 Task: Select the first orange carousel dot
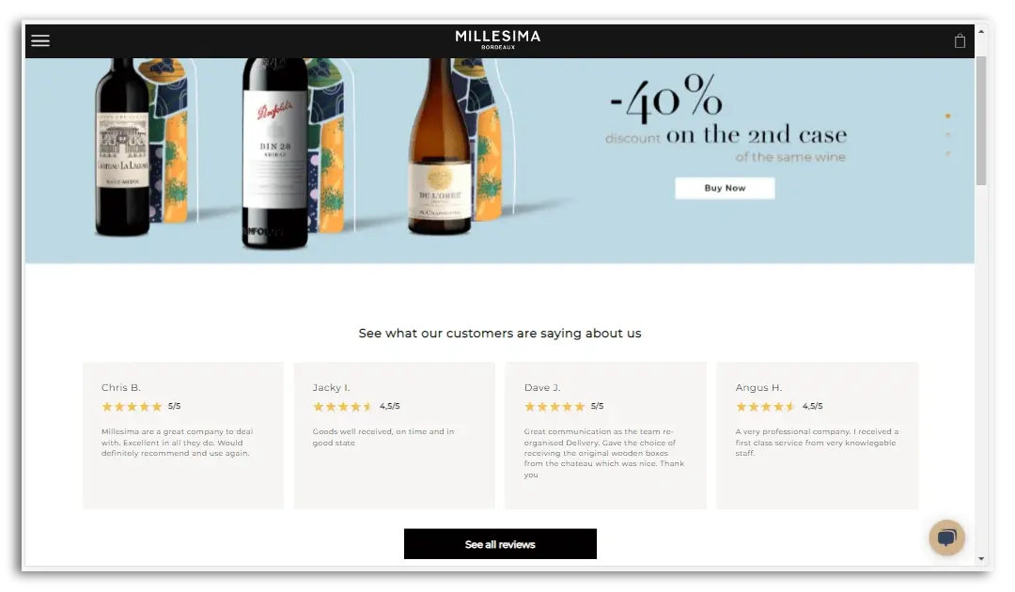click(x=947, y=116)
